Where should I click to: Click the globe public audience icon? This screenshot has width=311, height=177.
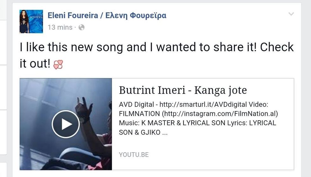(82, 28)
